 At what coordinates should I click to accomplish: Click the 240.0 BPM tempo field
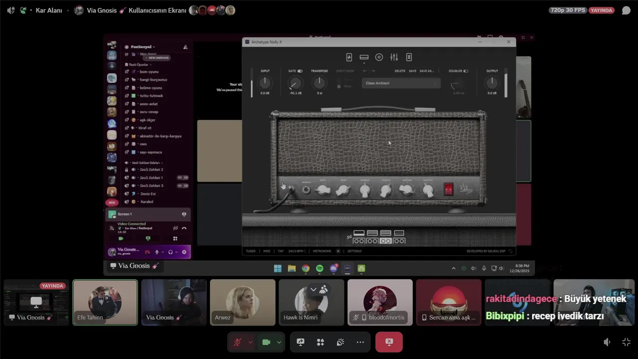[x=296, y=251]
